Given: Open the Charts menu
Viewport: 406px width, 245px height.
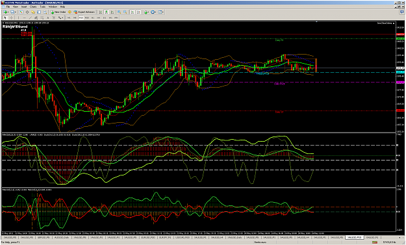Looking at the screenshot, I should pos(33,6).
